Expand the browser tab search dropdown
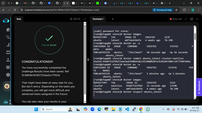The width and height of the screenshot is (202, 113). tap(3, 3)
